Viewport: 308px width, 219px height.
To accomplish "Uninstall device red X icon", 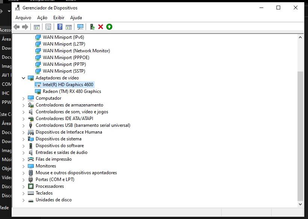I will tap(101, 27).
